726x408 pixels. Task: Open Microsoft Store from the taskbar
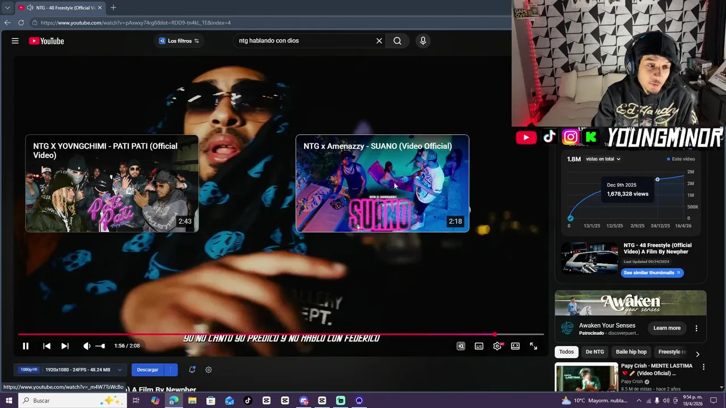[x=211, y=401]
